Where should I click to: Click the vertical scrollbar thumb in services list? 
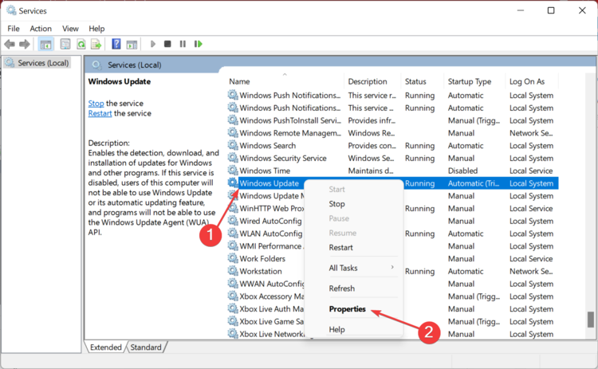click(590, 320)
